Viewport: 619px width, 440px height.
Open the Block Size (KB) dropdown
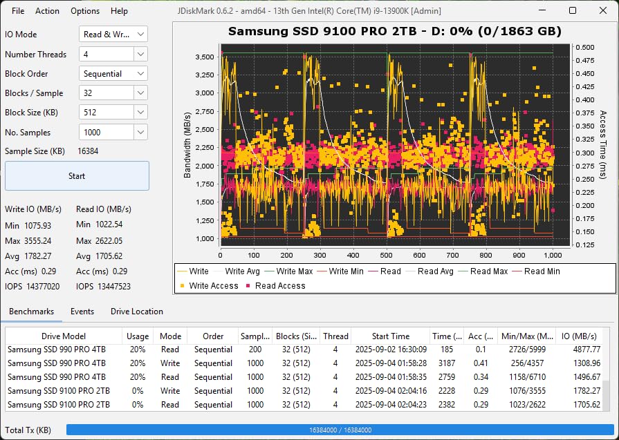[x=113, y=112]
